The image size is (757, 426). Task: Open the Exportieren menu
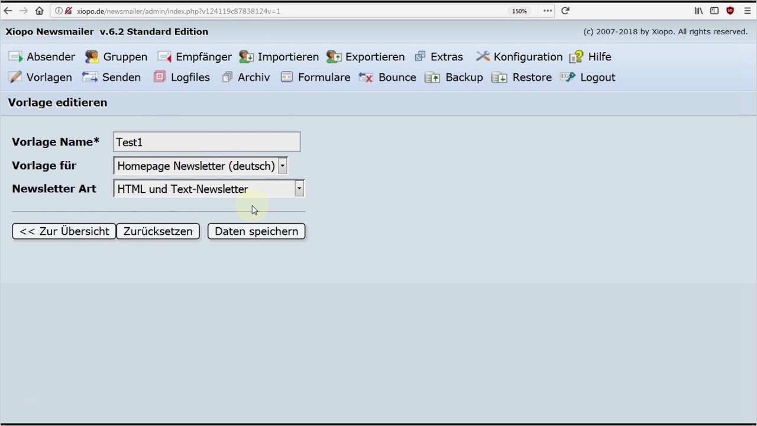pyautogui.click(x=375, y=57)
